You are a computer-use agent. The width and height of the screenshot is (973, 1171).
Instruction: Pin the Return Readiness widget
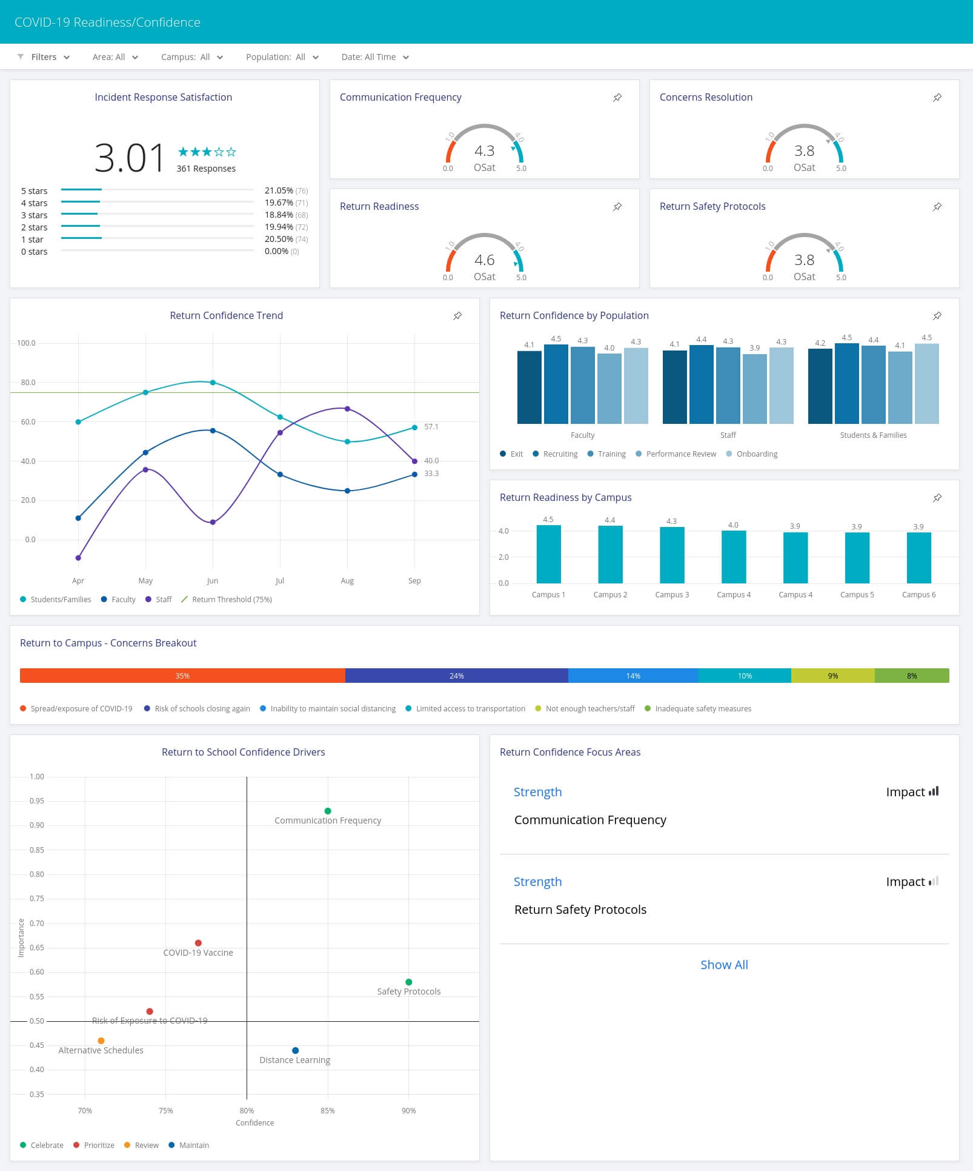tap(617, 207)
